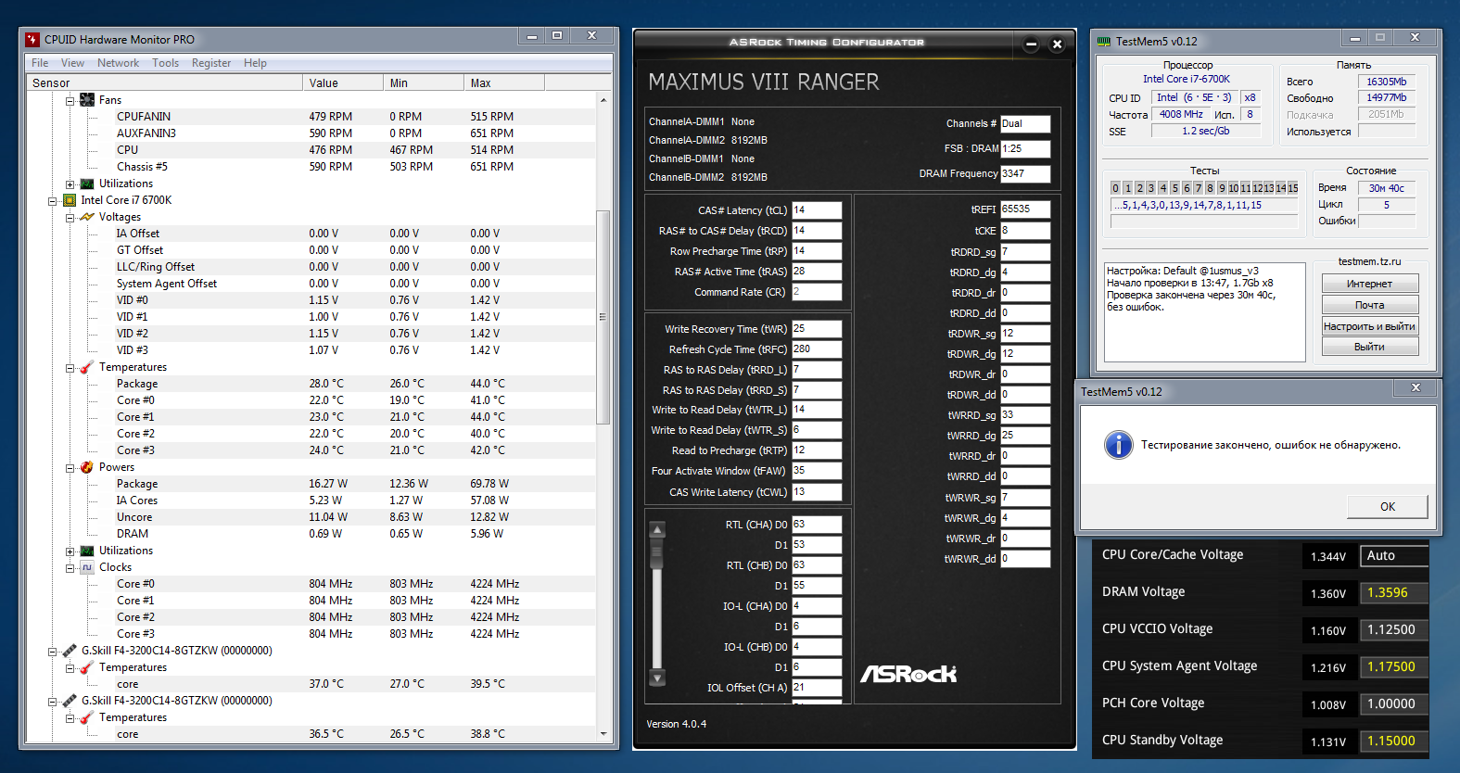Select the LLC/Ring Offset row
1460x773 pixels.
coord(311,267)
